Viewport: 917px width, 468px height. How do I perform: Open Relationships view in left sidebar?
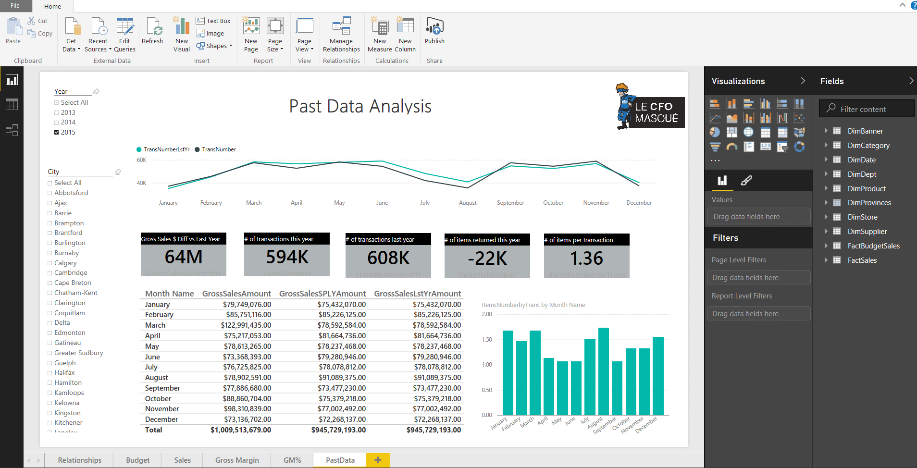coord(12,130)
